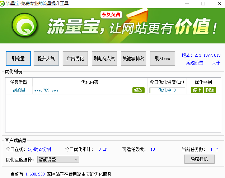Open the 优化速度选择 dropdown
The image size is (225, 178).
(58, 159)
